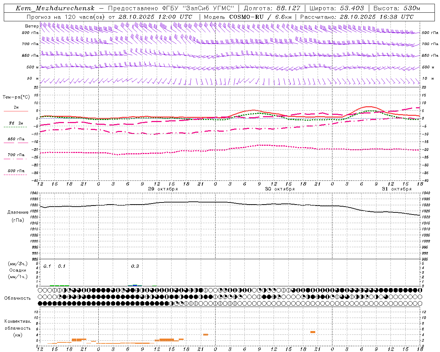Click the Конвективн. convective cloud label
This screenshot has width=440, height=352.
point(18,321)
